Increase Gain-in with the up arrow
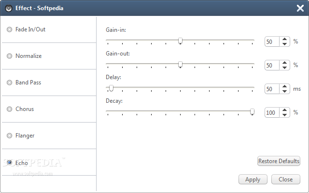This screenshot has height=193, width=309. (x=284, y=39)
